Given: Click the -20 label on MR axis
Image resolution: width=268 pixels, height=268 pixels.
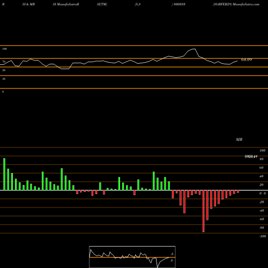Looking at the screenshot, I should coord(262,202).
